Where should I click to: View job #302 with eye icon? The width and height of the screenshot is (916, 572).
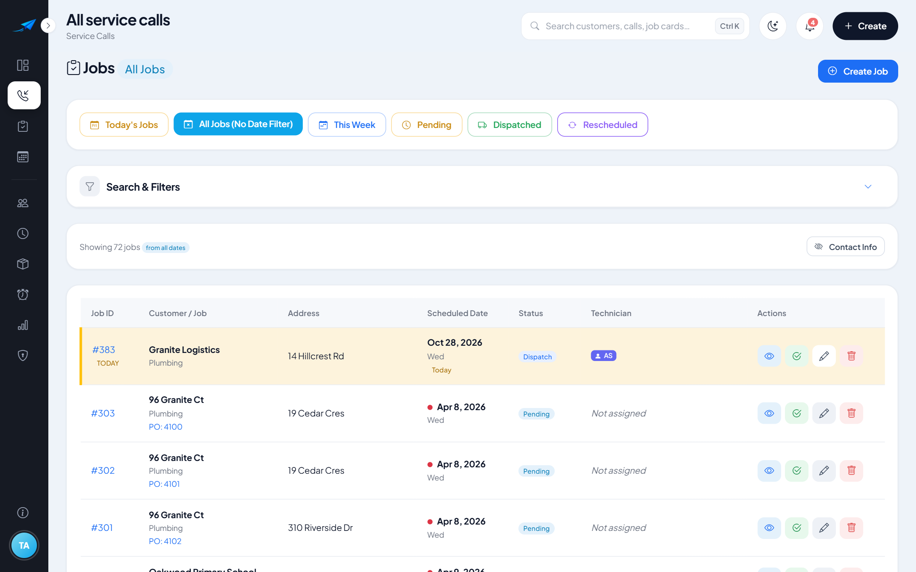click(x=769, y=470)
